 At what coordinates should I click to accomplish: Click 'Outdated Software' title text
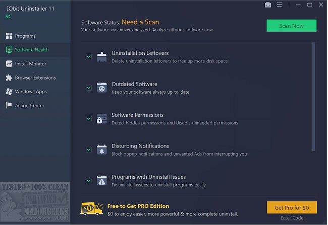[x=135, y=85]
